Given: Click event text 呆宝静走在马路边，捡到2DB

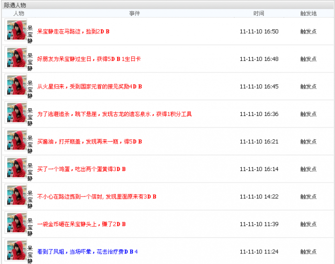Looking at the screenshot, I should (x=73, y=32).
